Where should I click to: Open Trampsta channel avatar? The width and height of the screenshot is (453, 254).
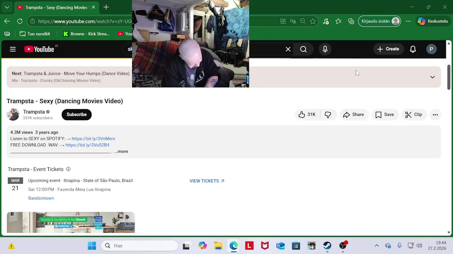13,114
